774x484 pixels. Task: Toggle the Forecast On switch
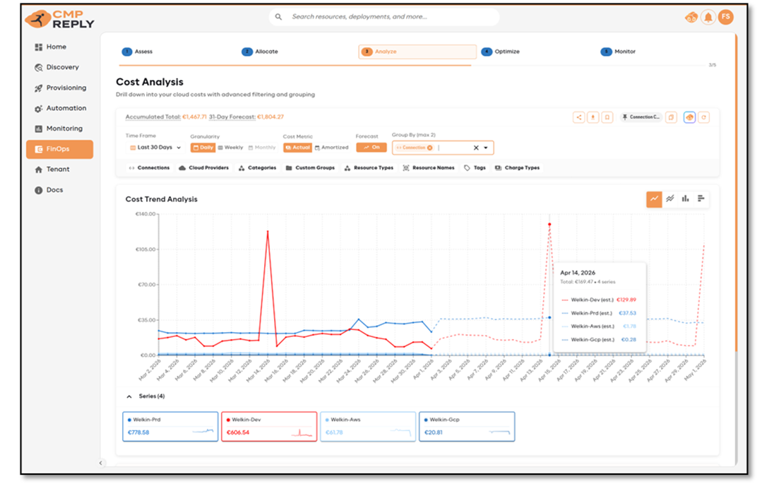click(371, 148)
